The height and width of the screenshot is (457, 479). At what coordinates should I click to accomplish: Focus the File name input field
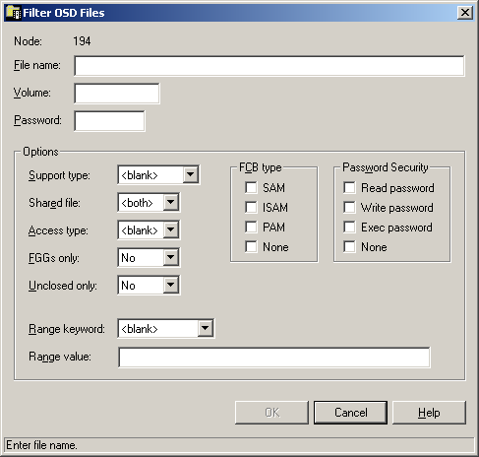point(269,66)
